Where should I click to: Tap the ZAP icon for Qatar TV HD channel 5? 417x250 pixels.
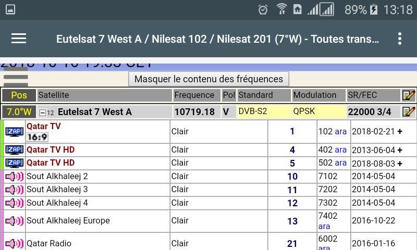pyautogui.click(x=14, y=163)
